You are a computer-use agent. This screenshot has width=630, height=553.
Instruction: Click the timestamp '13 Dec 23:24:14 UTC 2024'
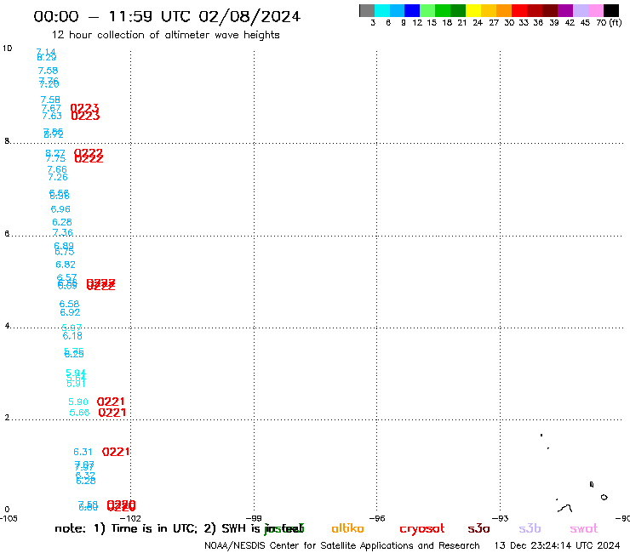(557, 546)
